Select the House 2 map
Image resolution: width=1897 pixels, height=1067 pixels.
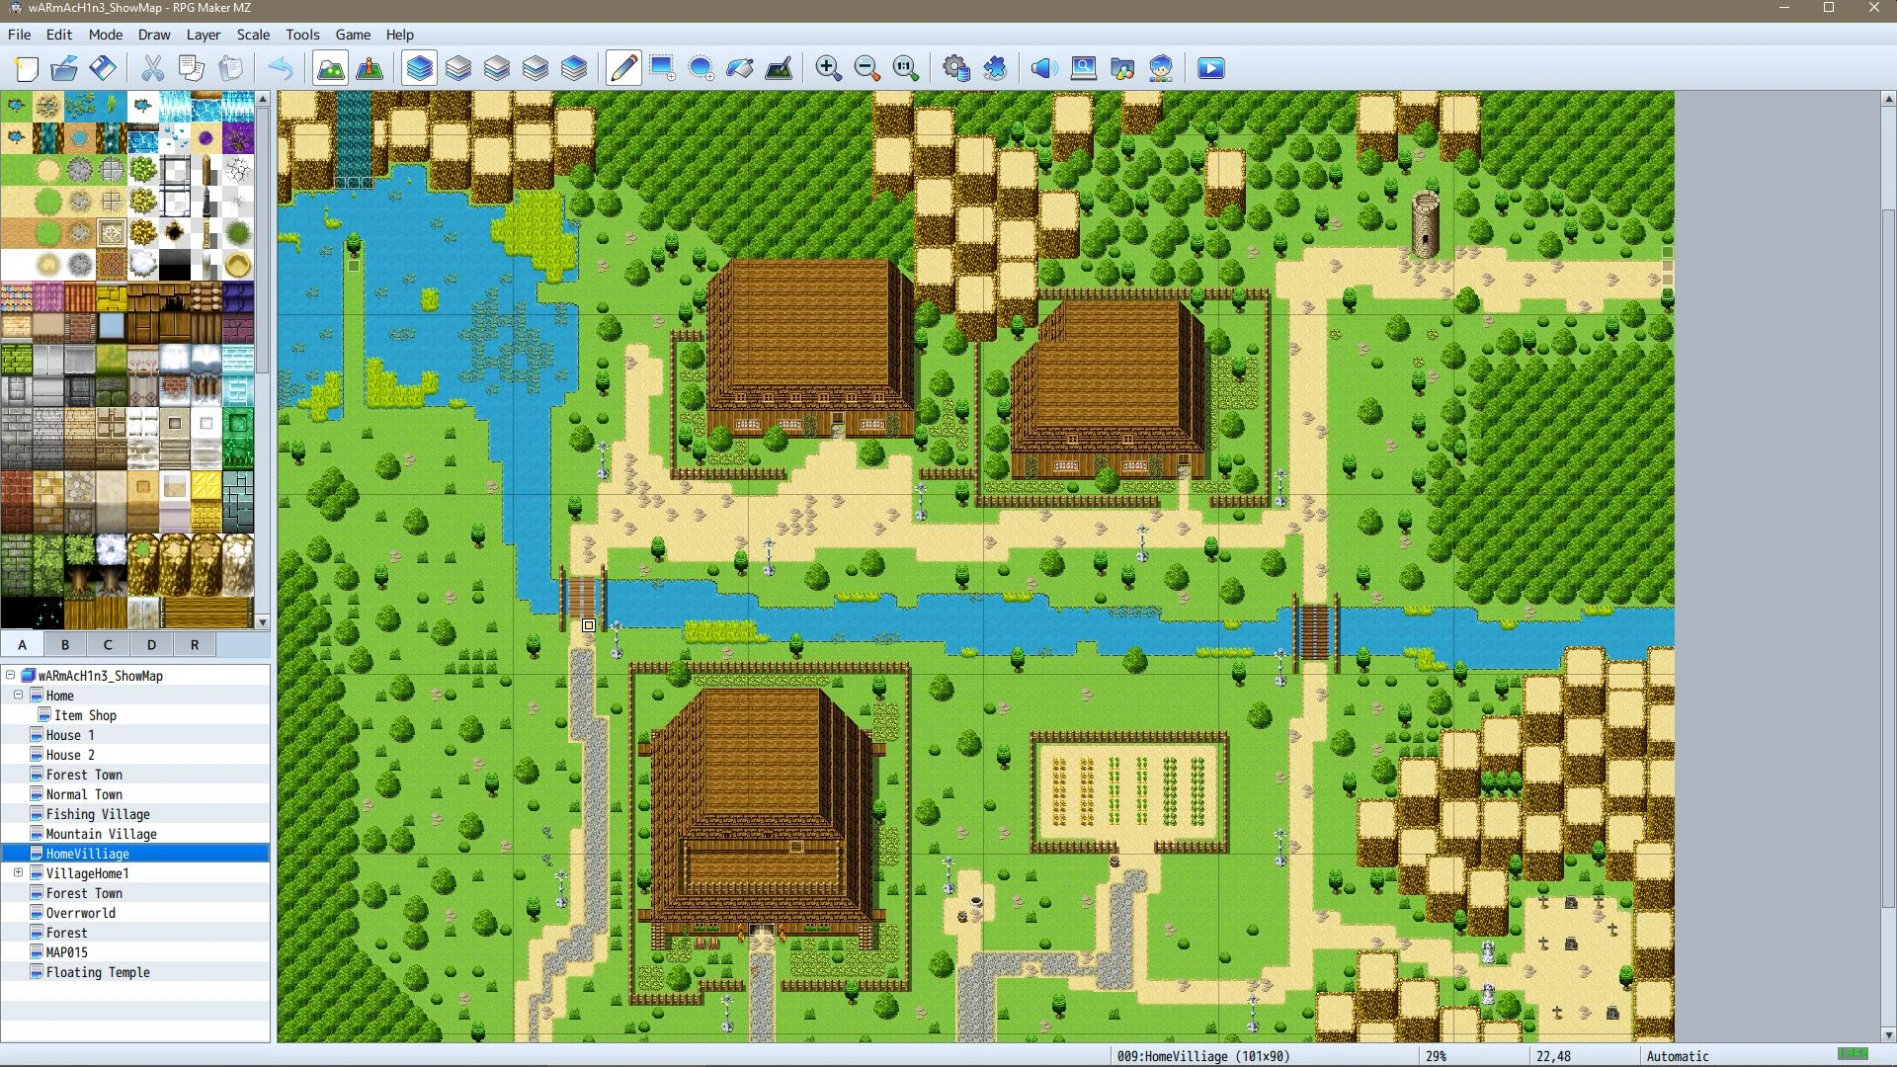pos(70,754)
